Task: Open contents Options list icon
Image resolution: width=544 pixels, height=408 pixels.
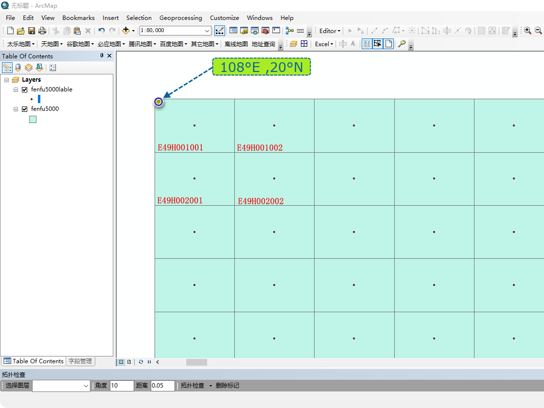Action: point(53,67)
